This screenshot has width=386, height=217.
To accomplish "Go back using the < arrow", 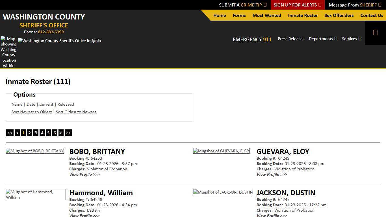I will coord(17,133).
